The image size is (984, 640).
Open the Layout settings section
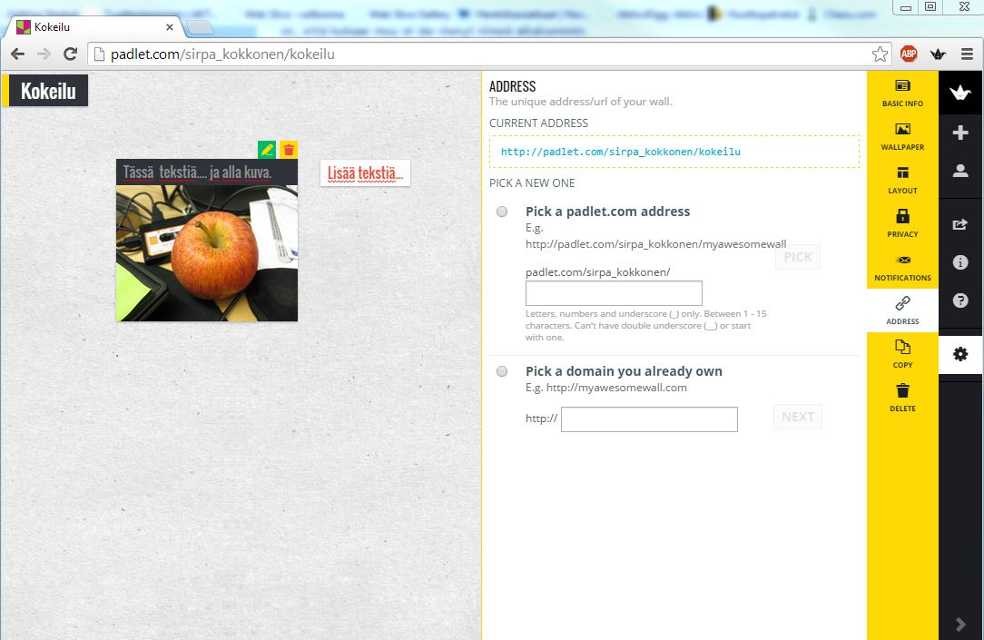tap(902, 180)
